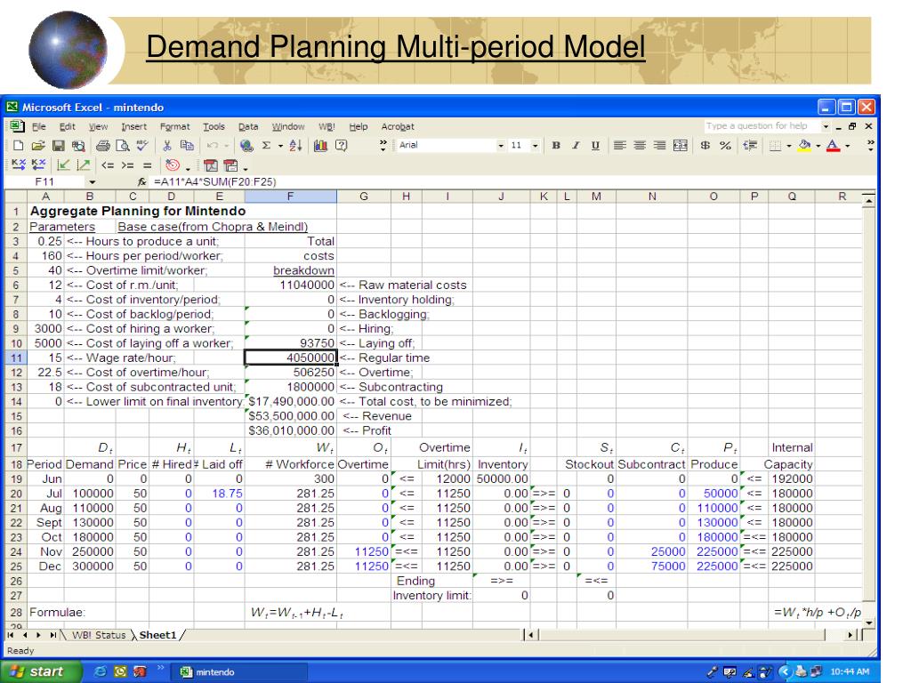Open the Tools menu
Screen dimensions: 911x683
(x=214, y=126)
